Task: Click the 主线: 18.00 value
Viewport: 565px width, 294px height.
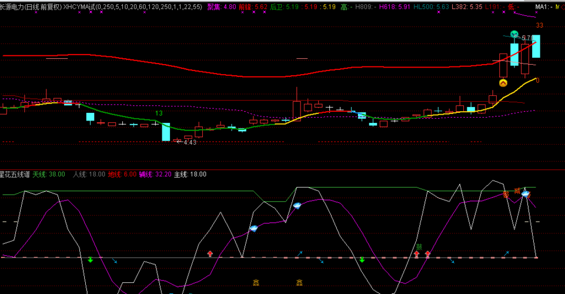Action: point(190,175)
